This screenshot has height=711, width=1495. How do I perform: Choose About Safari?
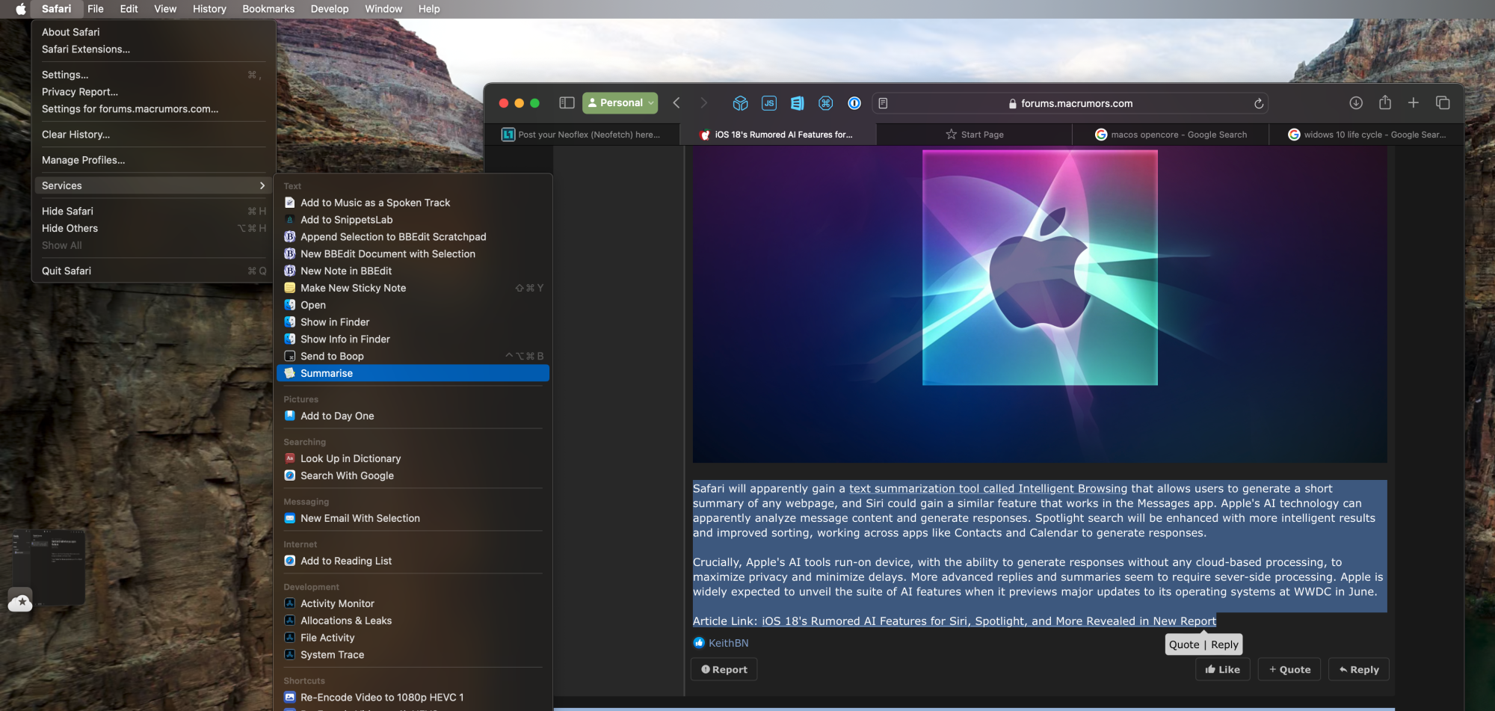(153, 32)
